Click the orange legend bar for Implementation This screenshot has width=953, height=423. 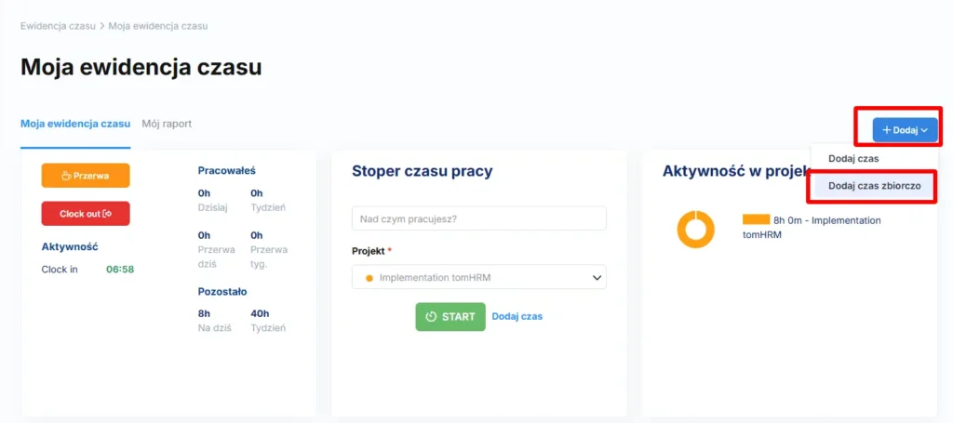(756, 219)
